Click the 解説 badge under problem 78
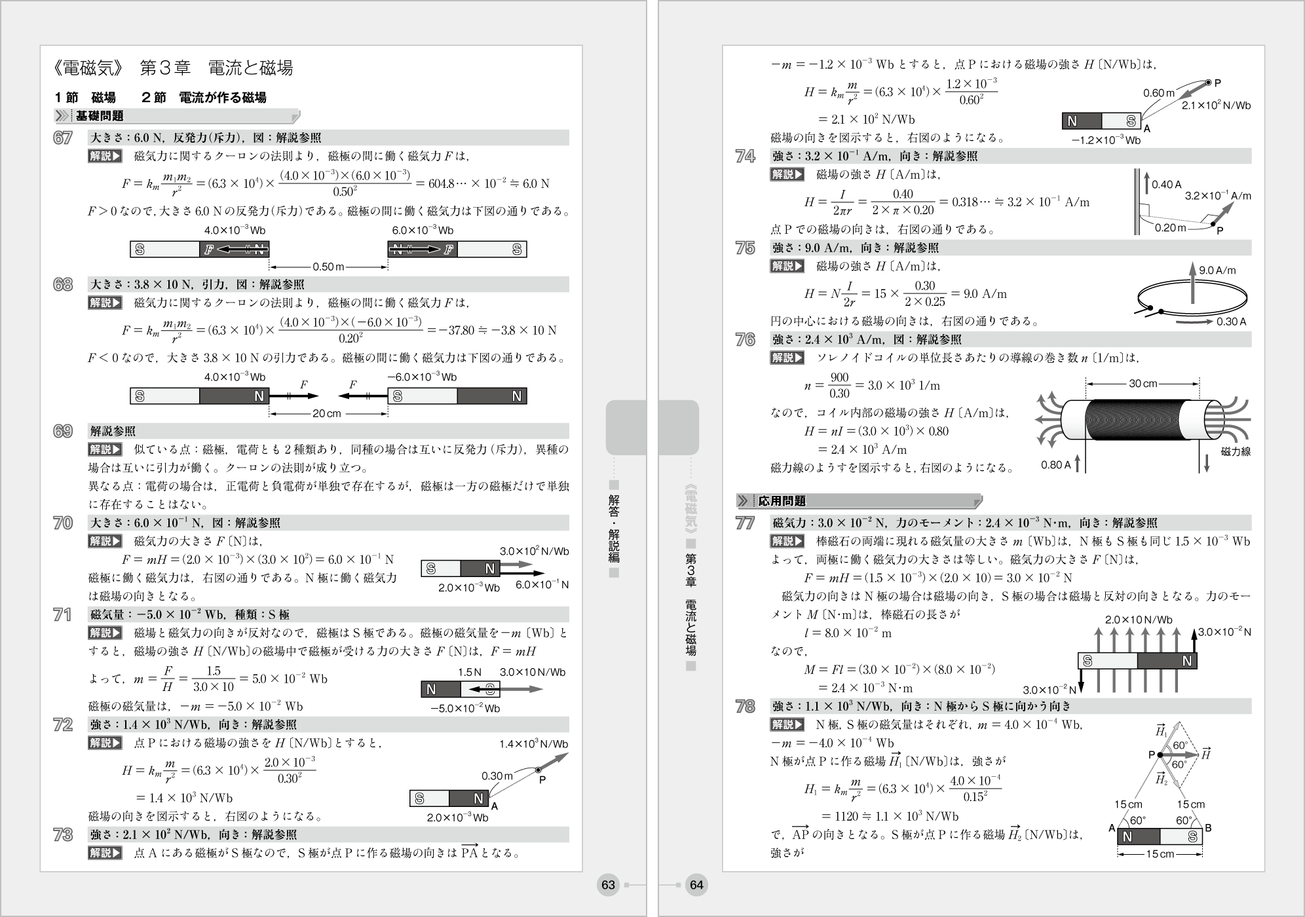 click(787, 725)
